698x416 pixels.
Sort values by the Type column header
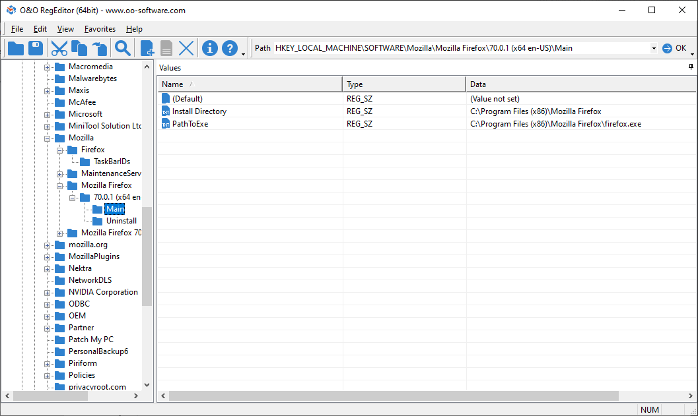click(404, 84)
